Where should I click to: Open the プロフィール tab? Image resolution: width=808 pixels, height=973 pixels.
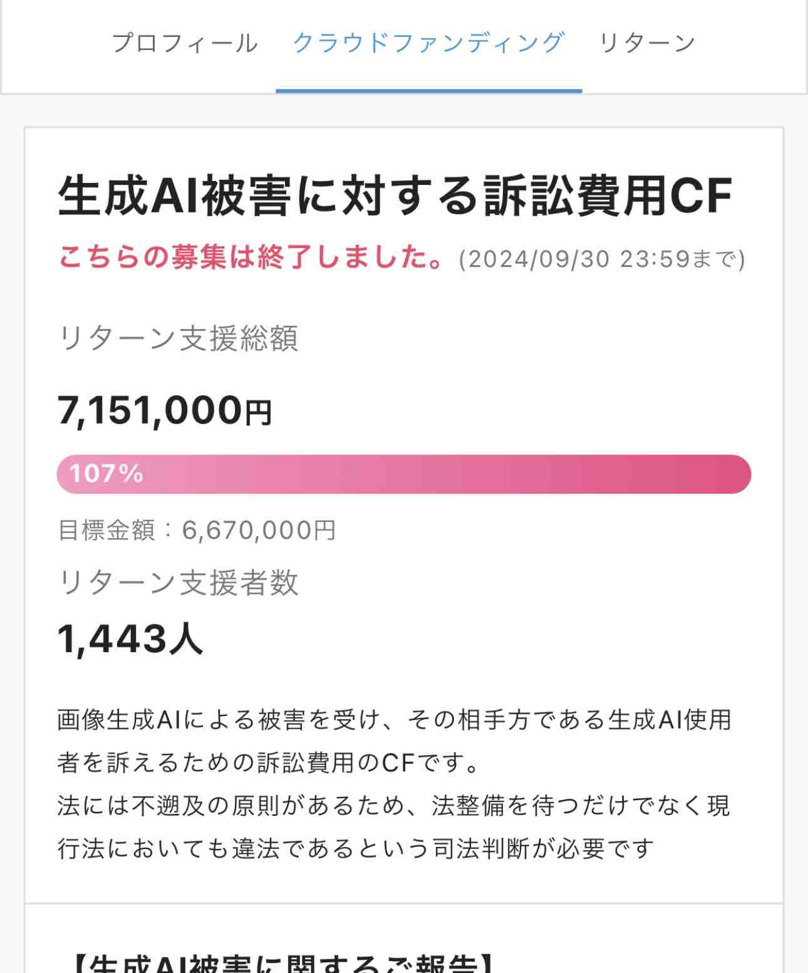coord(185,43)
